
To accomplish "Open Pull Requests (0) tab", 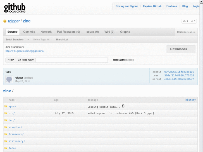I will pyautogui.click(x=68, y=32).
